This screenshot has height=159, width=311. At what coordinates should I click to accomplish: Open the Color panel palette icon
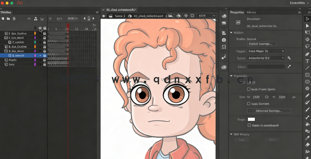pos(224,16)
